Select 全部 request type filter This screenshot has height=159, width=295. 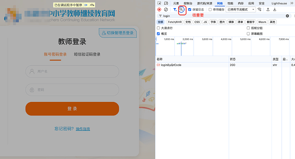(x=160, y=22)
